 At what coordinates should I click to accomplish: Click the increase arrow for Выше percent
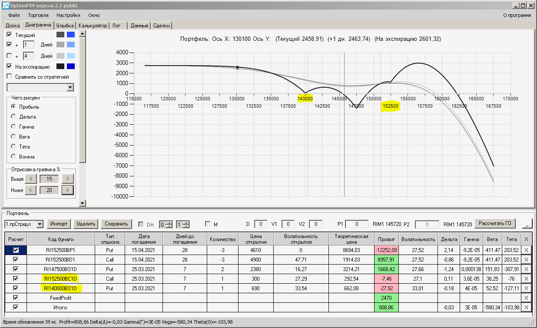[x=67, y=179]
